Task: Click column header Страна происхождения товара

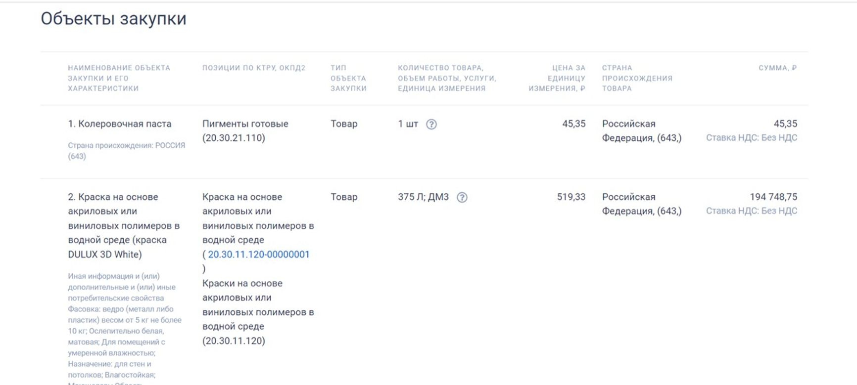Action: click(x=637, y=78)
